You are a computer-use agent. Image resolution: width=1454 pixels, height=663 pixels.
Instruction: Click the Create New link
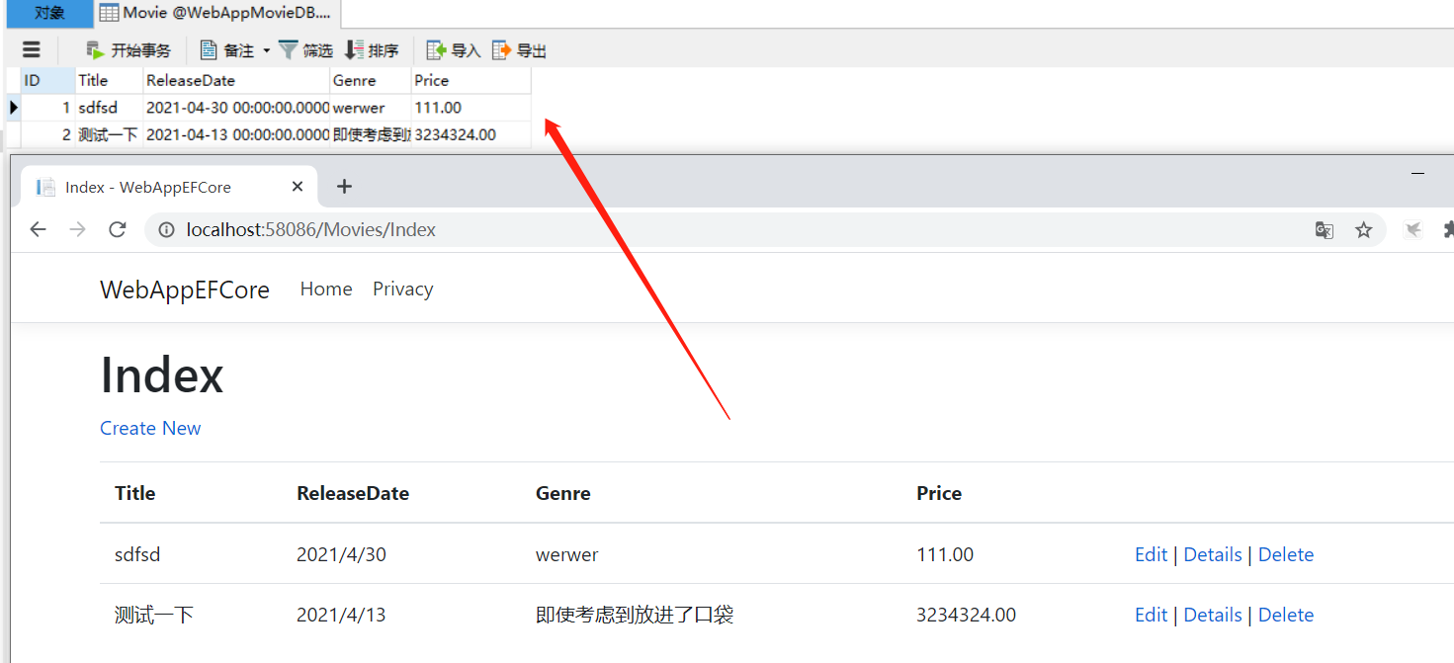(x=150, y=428)
